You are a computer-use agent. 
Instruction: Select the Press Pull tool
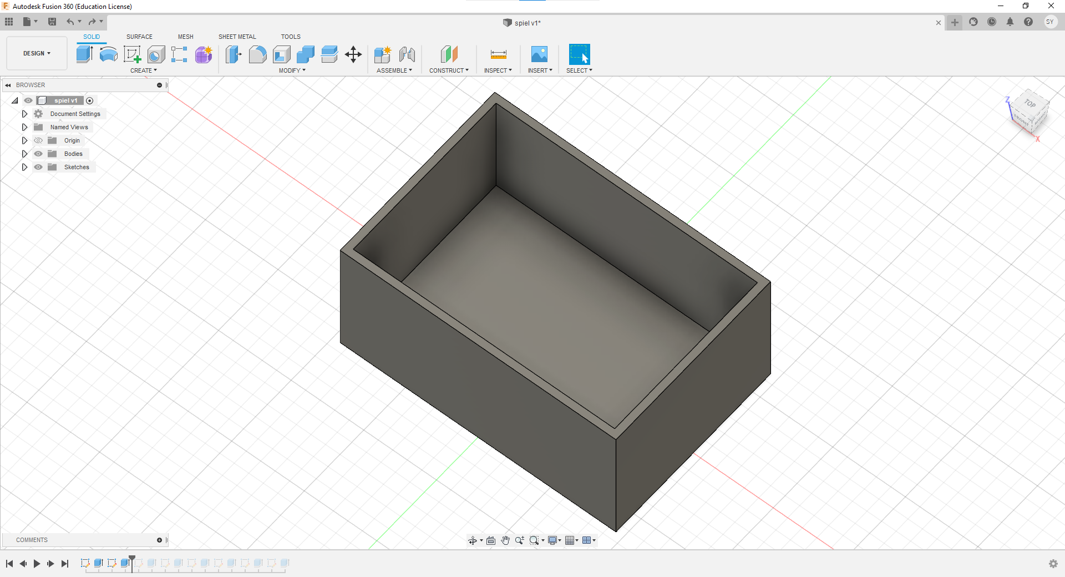(234, 54)
